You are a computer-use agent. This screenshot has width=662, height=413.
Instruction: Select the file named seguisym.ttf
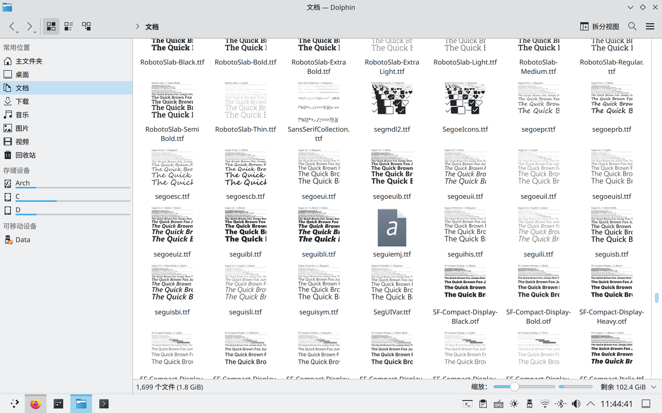(x=319, y=312)
